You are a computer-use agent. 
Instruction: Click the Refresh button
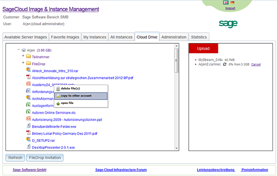(x=15, y=158)
